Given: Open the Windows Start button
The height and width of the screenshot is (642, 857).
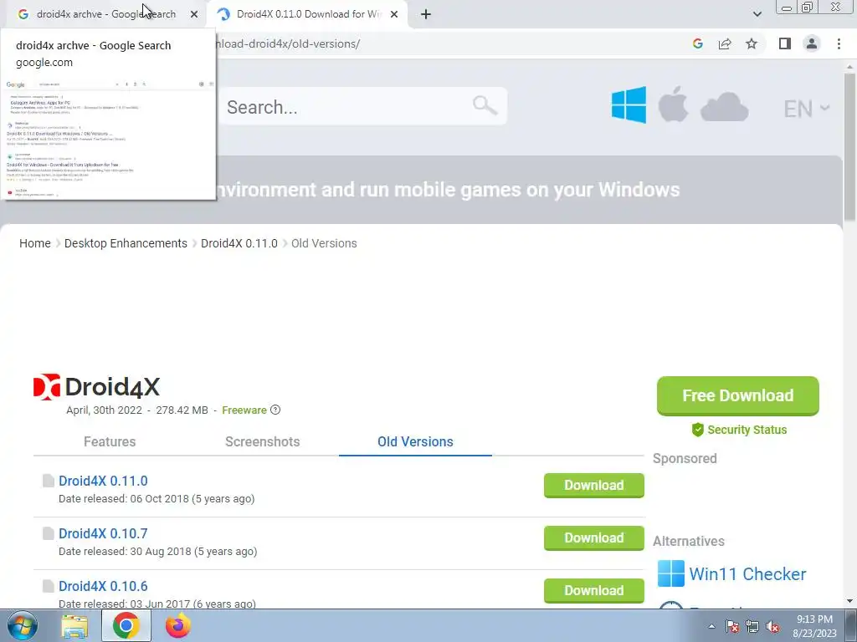Looking at the screenshot, I should (23, 625).
